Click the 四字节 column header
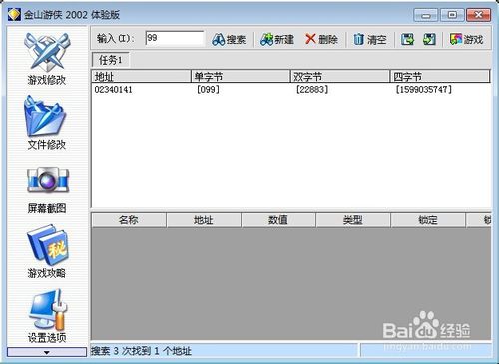This screenshot has height=364, width=499. point(440,76)
